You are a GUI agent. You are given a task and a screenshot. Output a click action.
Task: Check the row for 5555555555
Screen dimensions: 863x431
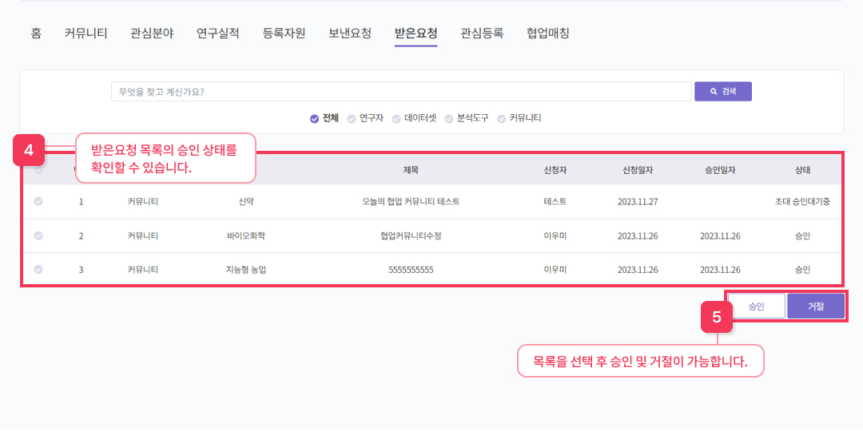point(38,270)
